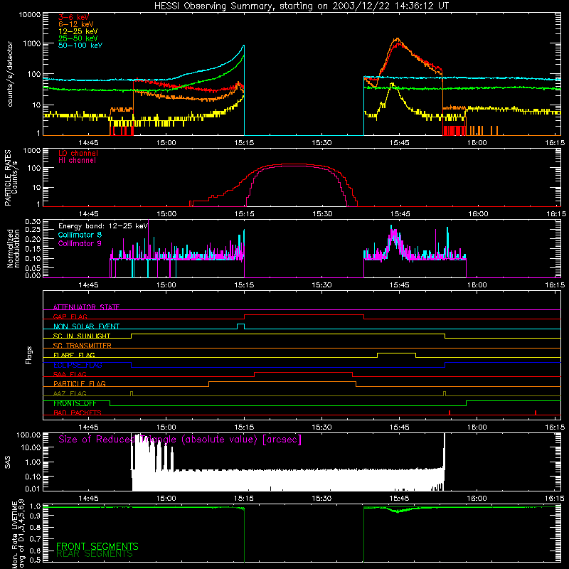Click the AAZ_FLAG label
569x569 pixels.
click(70, 393)
